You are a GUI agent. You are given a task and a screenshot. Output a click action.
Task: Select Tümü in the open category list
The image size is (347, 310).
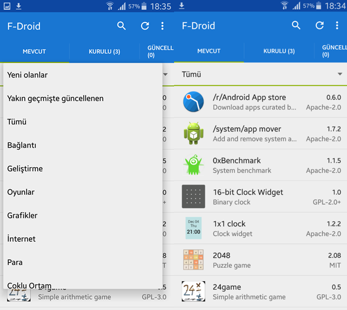coord(83,121)
